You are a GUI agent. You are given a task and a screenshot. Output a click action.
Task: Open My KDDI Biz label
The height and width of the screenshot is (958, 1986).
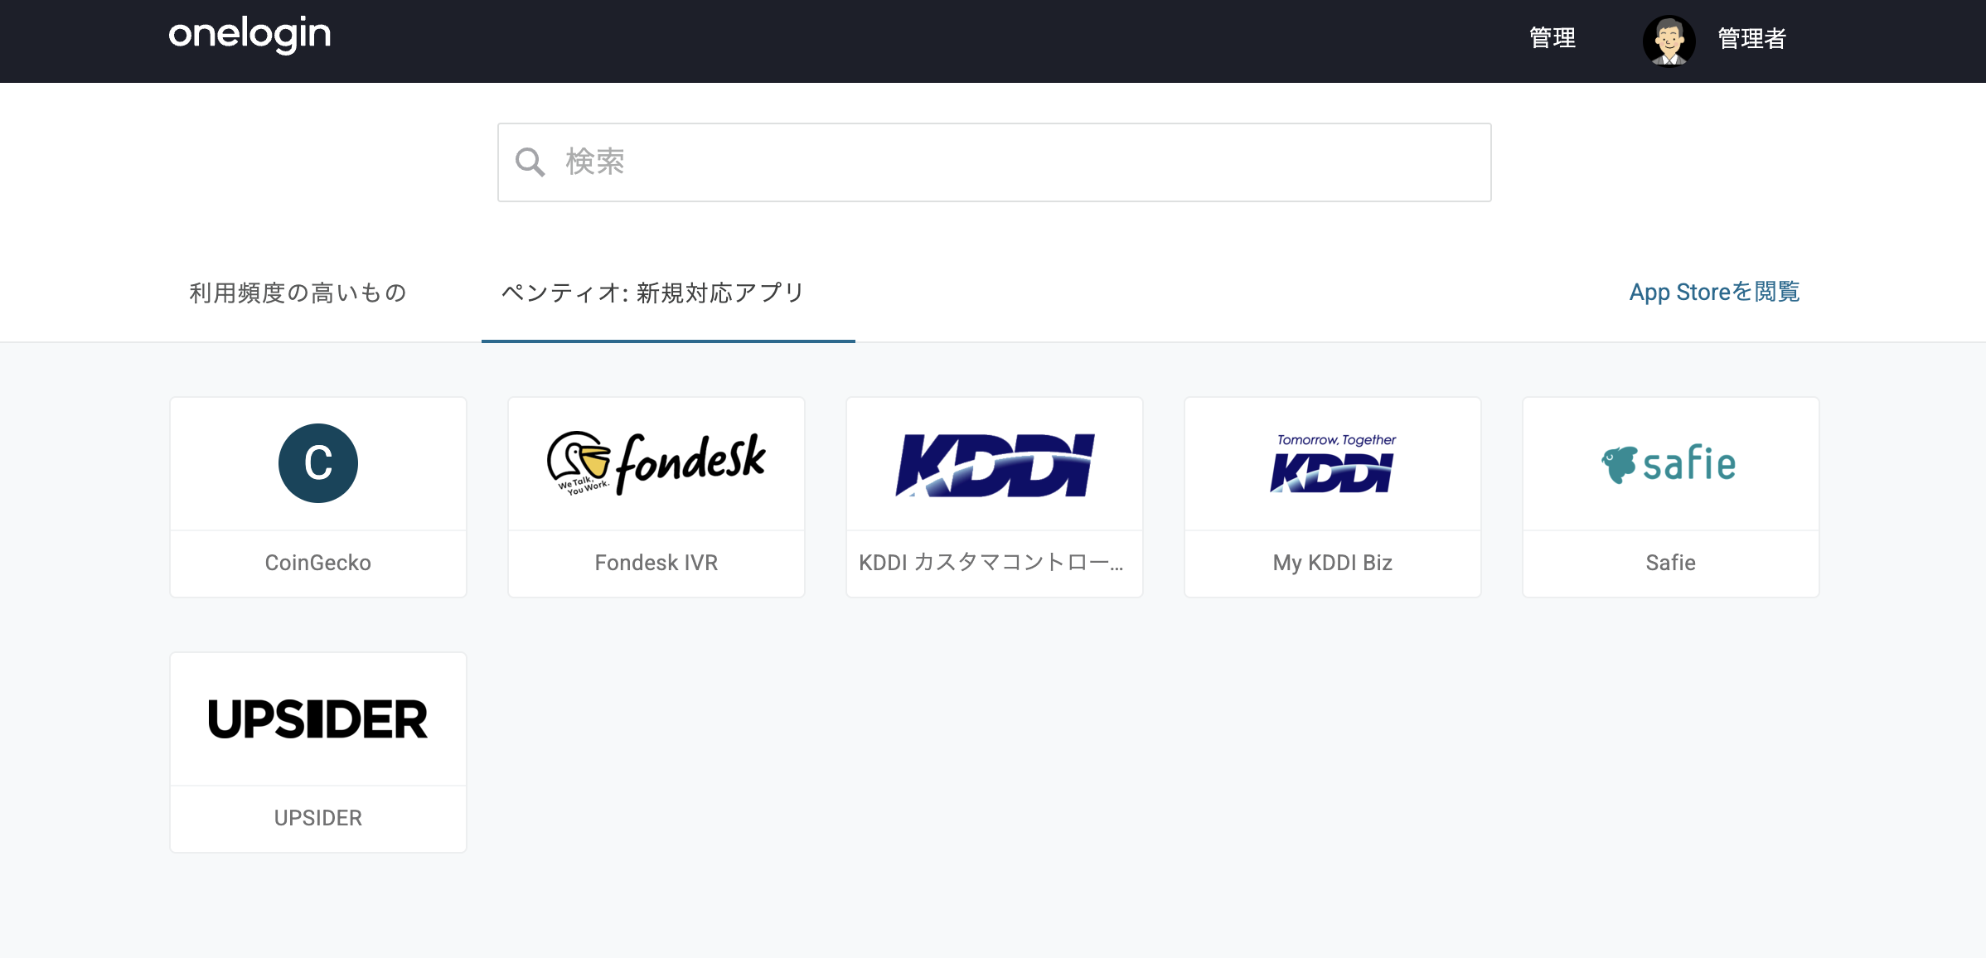[x=1333, y=563]
